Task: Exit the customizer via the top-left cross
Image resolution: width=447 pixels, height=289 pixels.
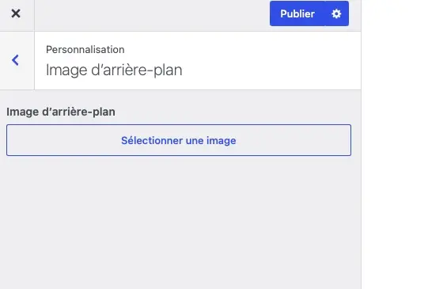Action: (16, 13)
